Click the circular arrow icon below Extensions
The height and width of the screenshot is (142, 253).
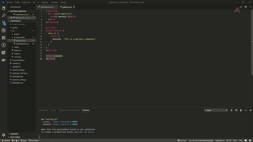(4, 45)
